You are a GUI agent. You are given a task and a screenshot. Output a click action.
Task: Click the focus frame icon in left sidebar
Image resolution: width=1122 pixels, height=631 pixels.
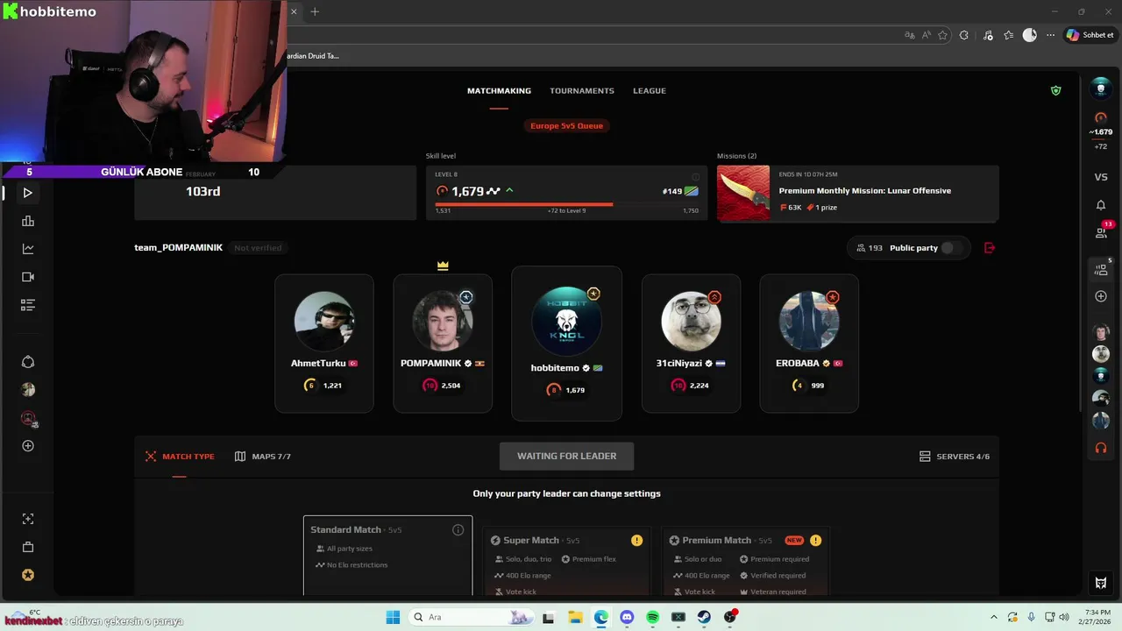coord(28,519)
